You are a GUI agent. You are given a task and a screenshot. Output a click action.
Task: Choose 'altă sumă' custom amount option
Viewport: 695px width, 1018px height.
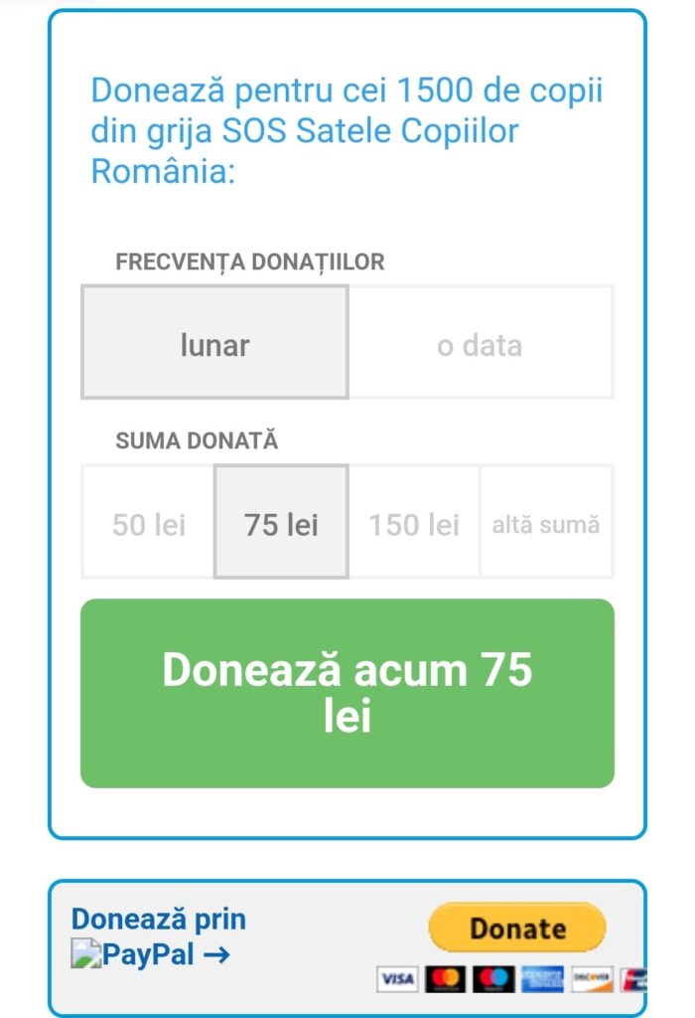pyautogui.click(x=546, y=523)
